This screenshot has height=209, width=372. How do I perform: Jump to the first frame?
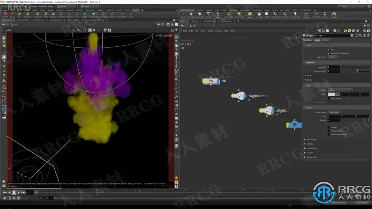point(4,192)
